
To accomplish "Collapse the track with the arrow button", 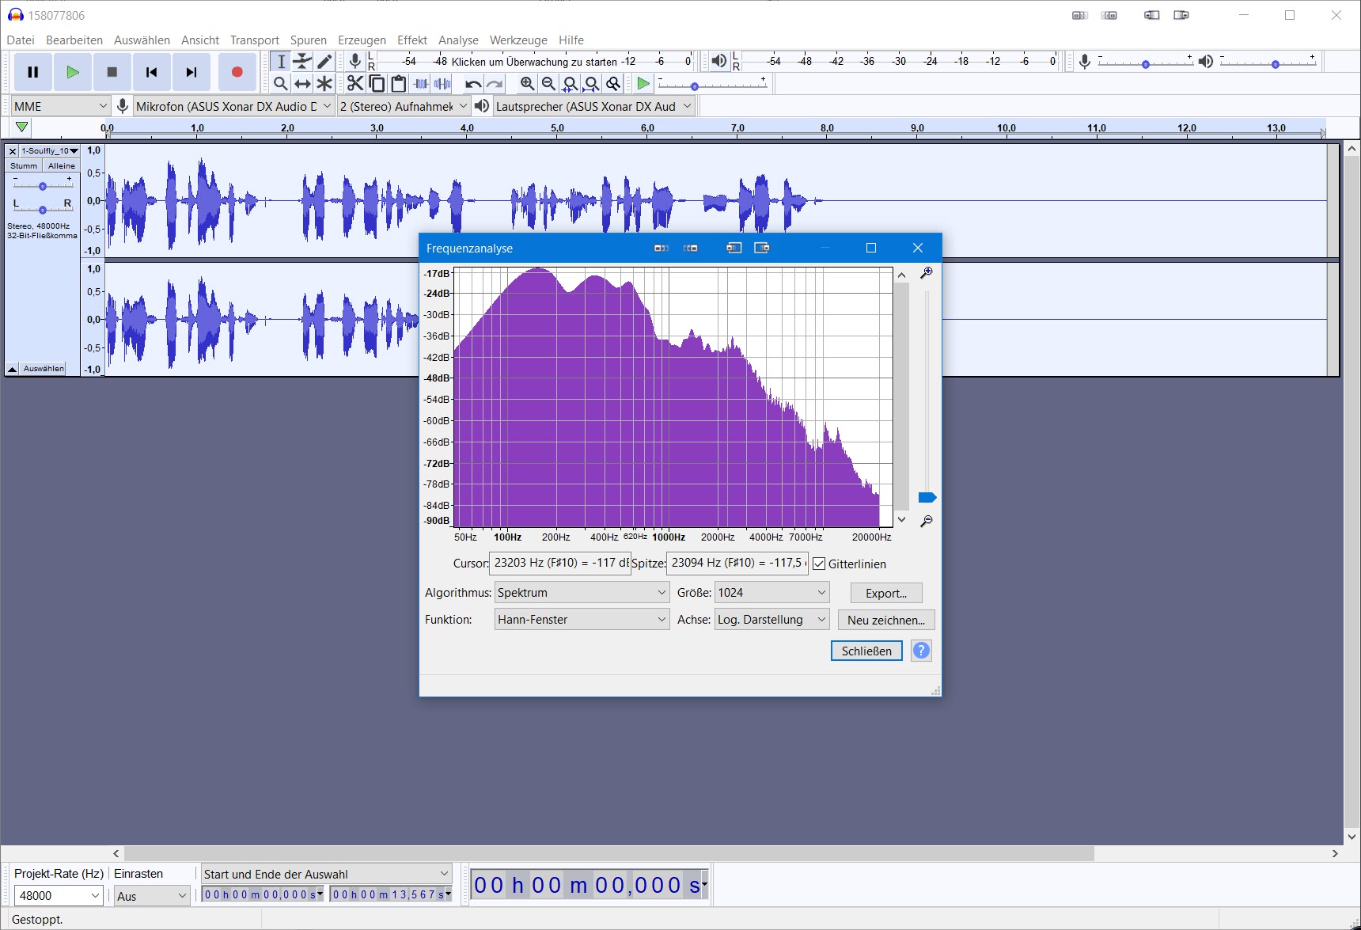I will 13,369.
